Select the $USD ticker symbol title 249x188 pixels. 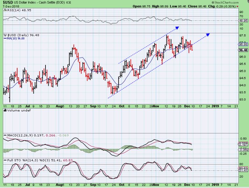pos(8,2)
